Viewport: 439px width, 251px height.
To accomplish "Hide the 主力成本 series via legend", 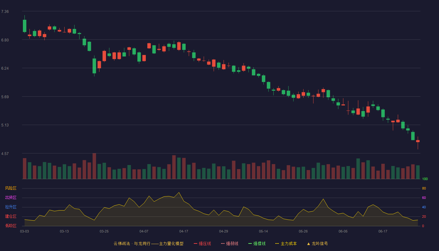I will (286, 243).
